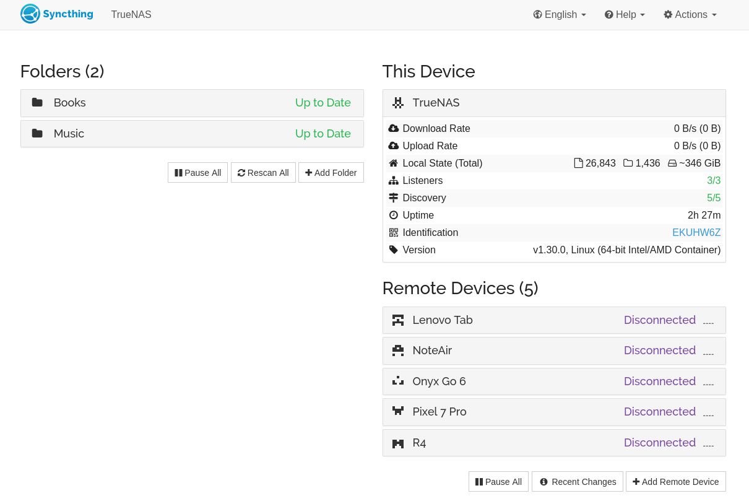Open the Recent Changes button
The image size is (749, 501).
click(578, 482)
